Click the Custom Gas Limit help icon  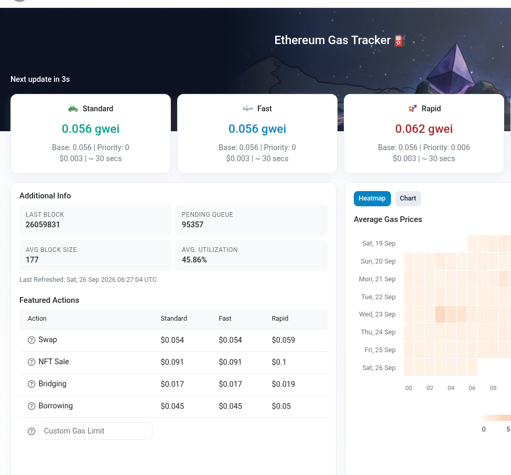point(31,431)
